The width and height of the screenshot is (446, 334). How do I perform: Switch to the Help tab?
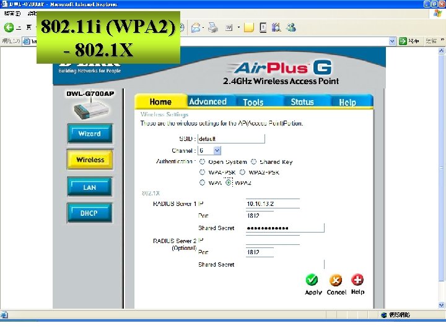pos(348,102)
